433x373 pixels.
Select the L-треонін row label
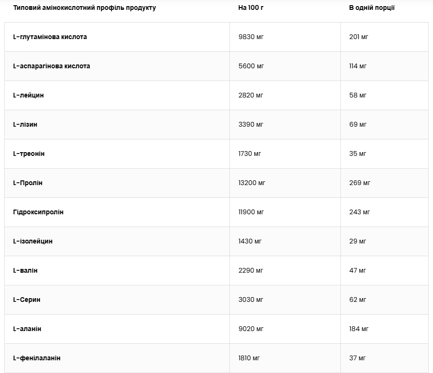tap(29, 154)
